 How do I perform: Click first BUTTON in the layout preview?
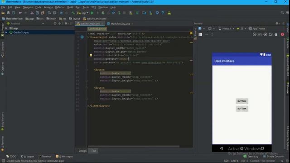pos(242,101)
